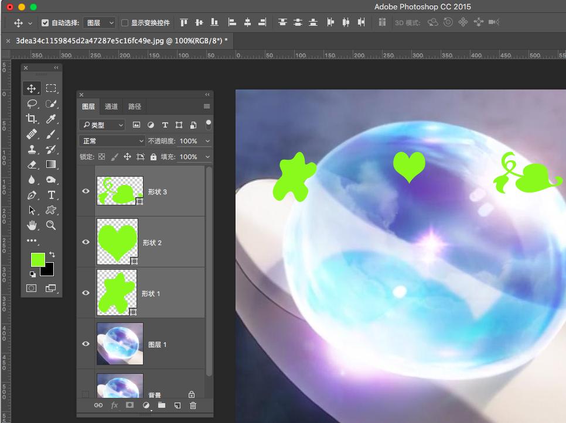The height and width of the screenshot is (423, 566).
Task: Switch to the 路径 tab
Action: (x=135, y=106)
